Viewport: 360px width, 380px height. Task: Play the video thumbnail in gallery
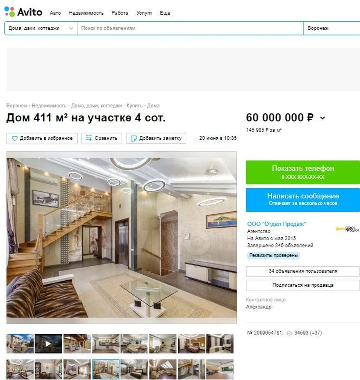click(x=48, y=344)
